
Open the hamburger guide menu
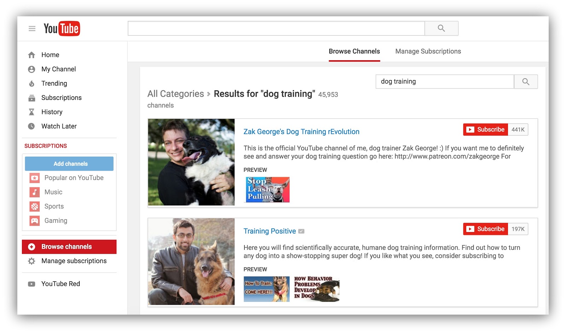tap(32, 29)
